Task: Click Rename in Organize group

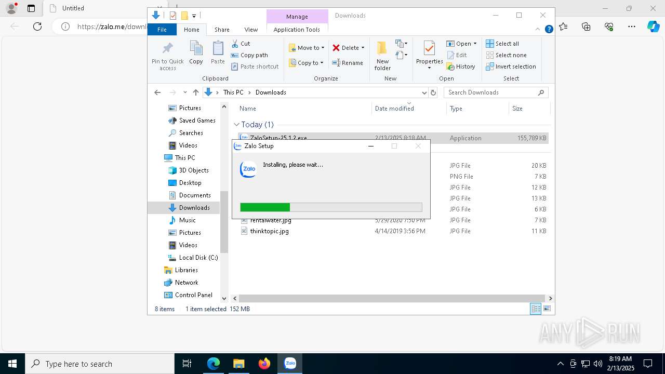Action: [348, 63]
